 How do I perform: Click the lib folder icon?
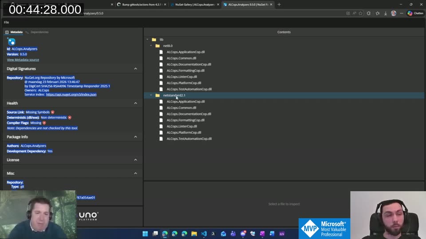(x=154, y=39)
